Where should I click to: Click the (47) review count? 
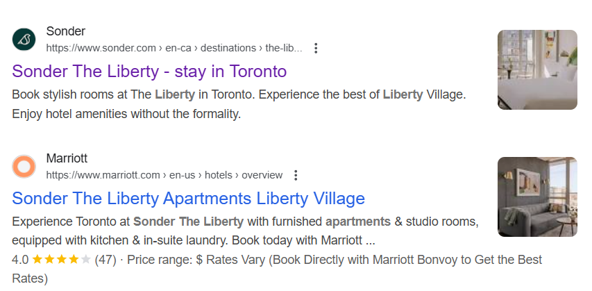coord(105,260)
